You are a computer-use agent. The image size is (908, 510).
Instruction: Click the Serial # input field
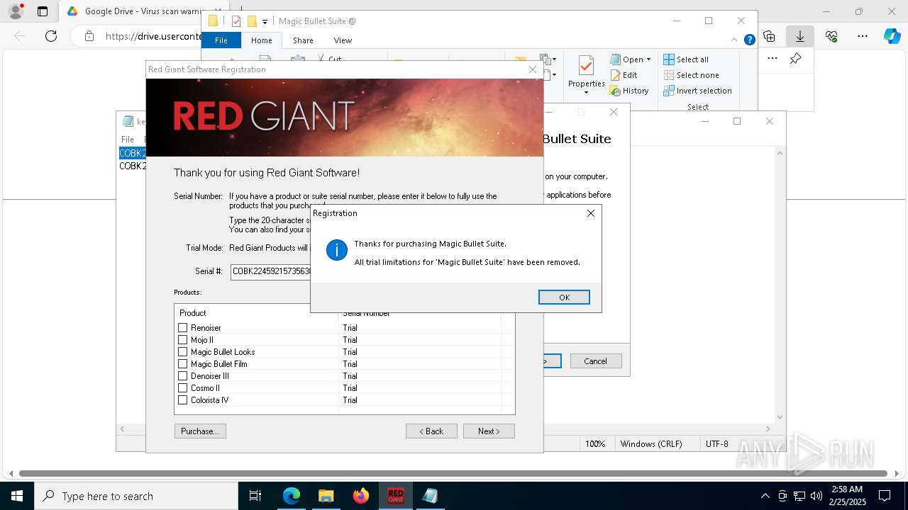click(x=271, y=271)
